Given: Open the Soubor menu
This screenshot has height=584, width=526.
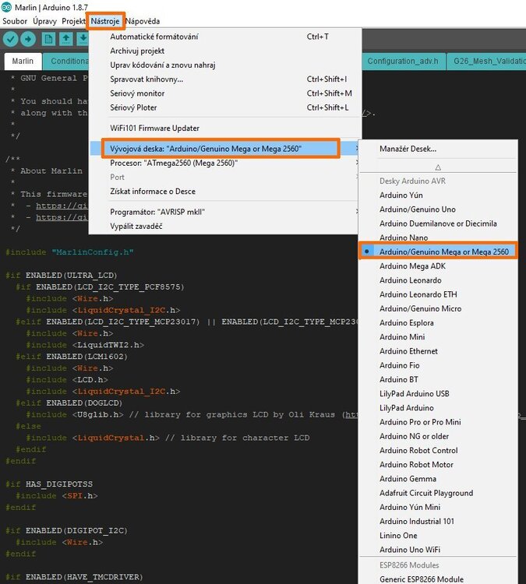Looking at the screenshot, I should pyautogui.click(x=15, y=21).
